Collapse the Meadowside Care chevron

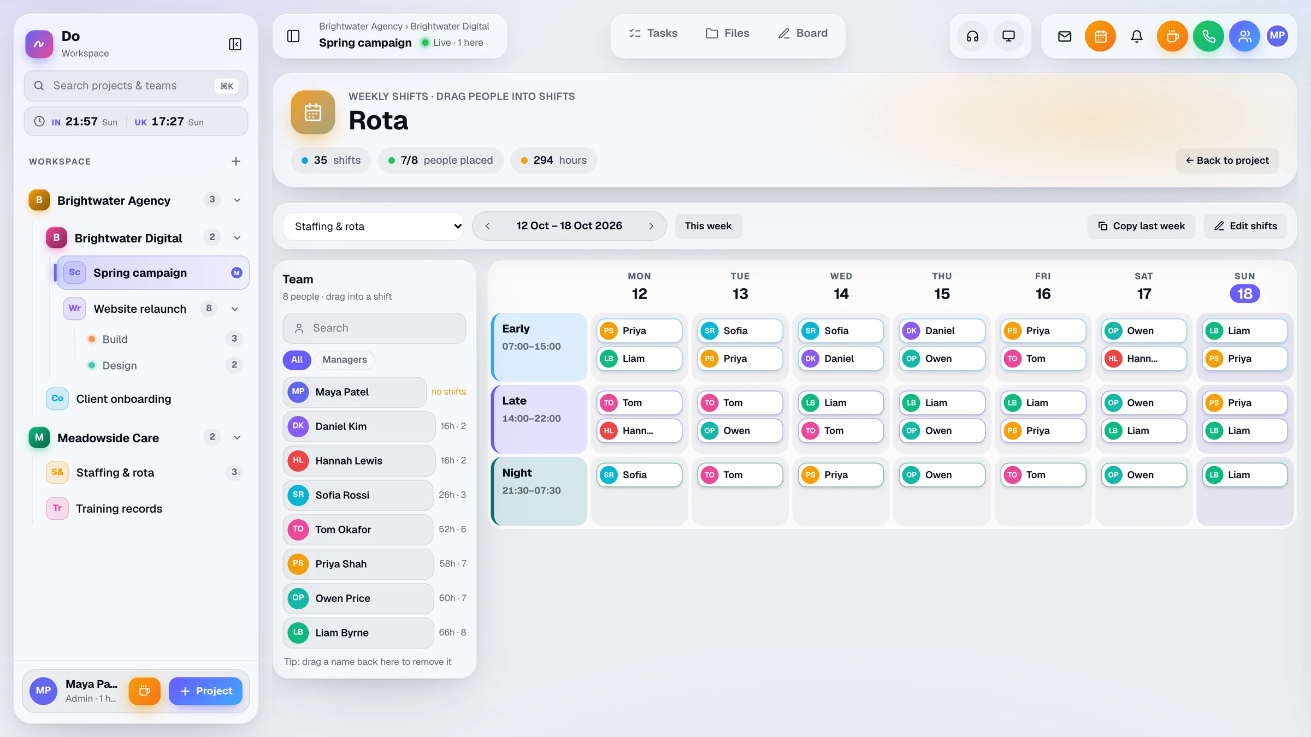(237, 438)
